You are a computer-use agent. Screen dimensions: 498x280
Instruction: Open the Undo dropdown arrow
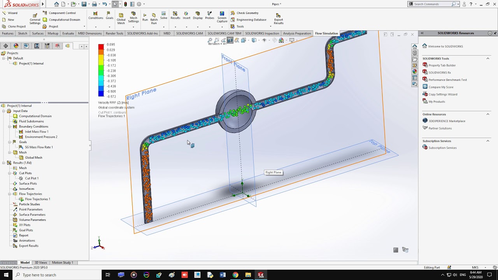110,4
